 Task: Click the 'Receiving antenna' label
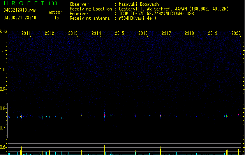pos(90,18)
